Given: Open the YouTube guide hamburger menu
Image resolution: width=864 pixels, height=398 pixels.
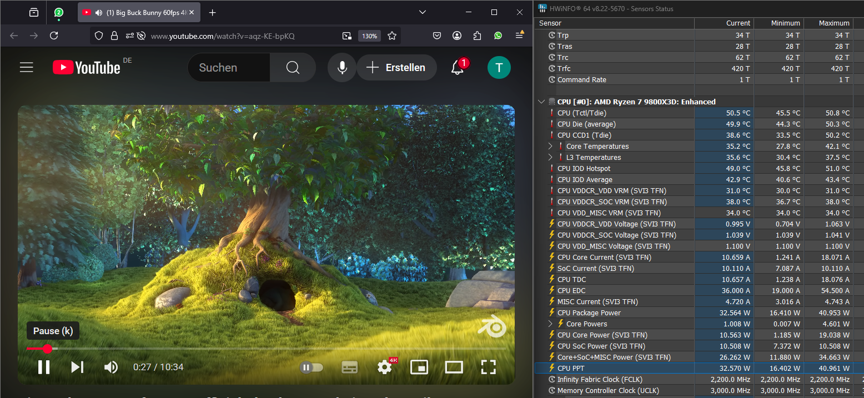Looking at the screenshot, I should pyautogui.click(x=27, y=68).
